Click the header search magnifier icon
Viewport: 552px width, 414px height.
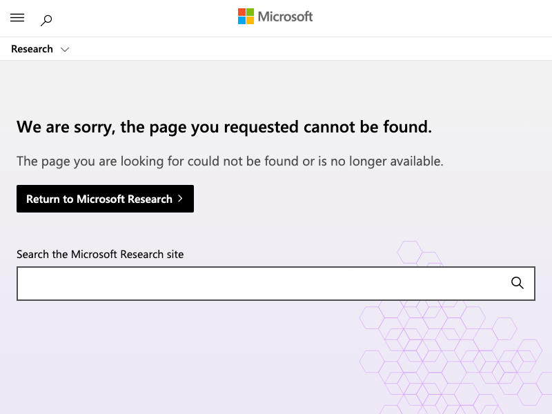coord(46,20)
